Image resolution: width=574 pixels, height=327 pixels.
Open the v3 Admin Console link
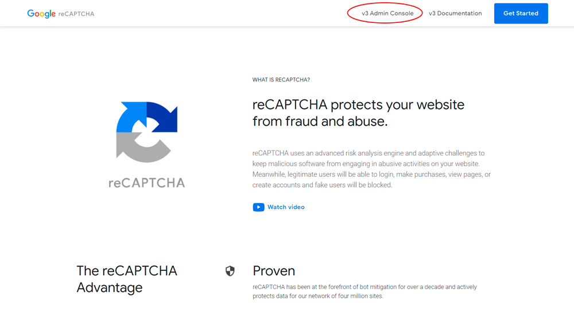[x=387, y=13]
